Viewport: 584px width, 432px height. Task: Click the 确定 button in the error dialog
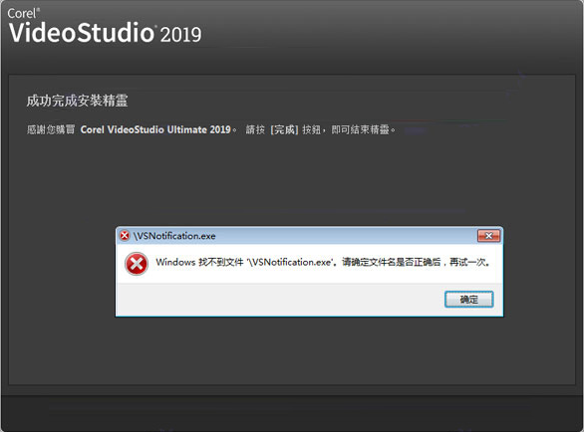coord(469,300)
